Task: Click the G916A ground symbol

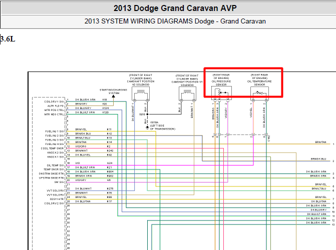Action: 147,127
